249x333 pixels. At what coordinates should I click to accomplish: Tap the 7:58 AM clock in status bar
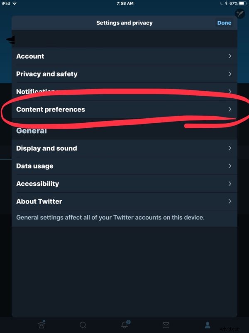click(124, 3)
